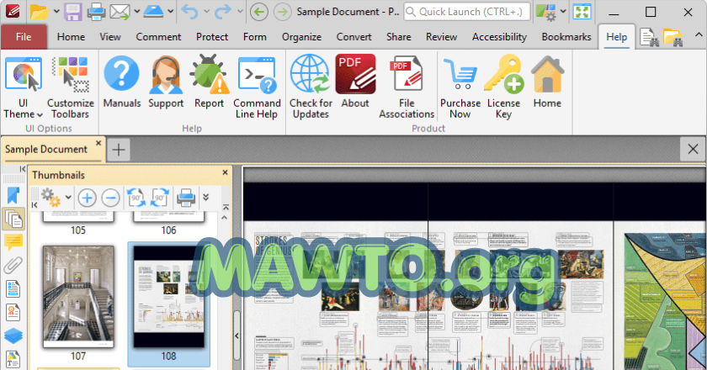Expand the scanner dropdown arrow

coord(171,12)
